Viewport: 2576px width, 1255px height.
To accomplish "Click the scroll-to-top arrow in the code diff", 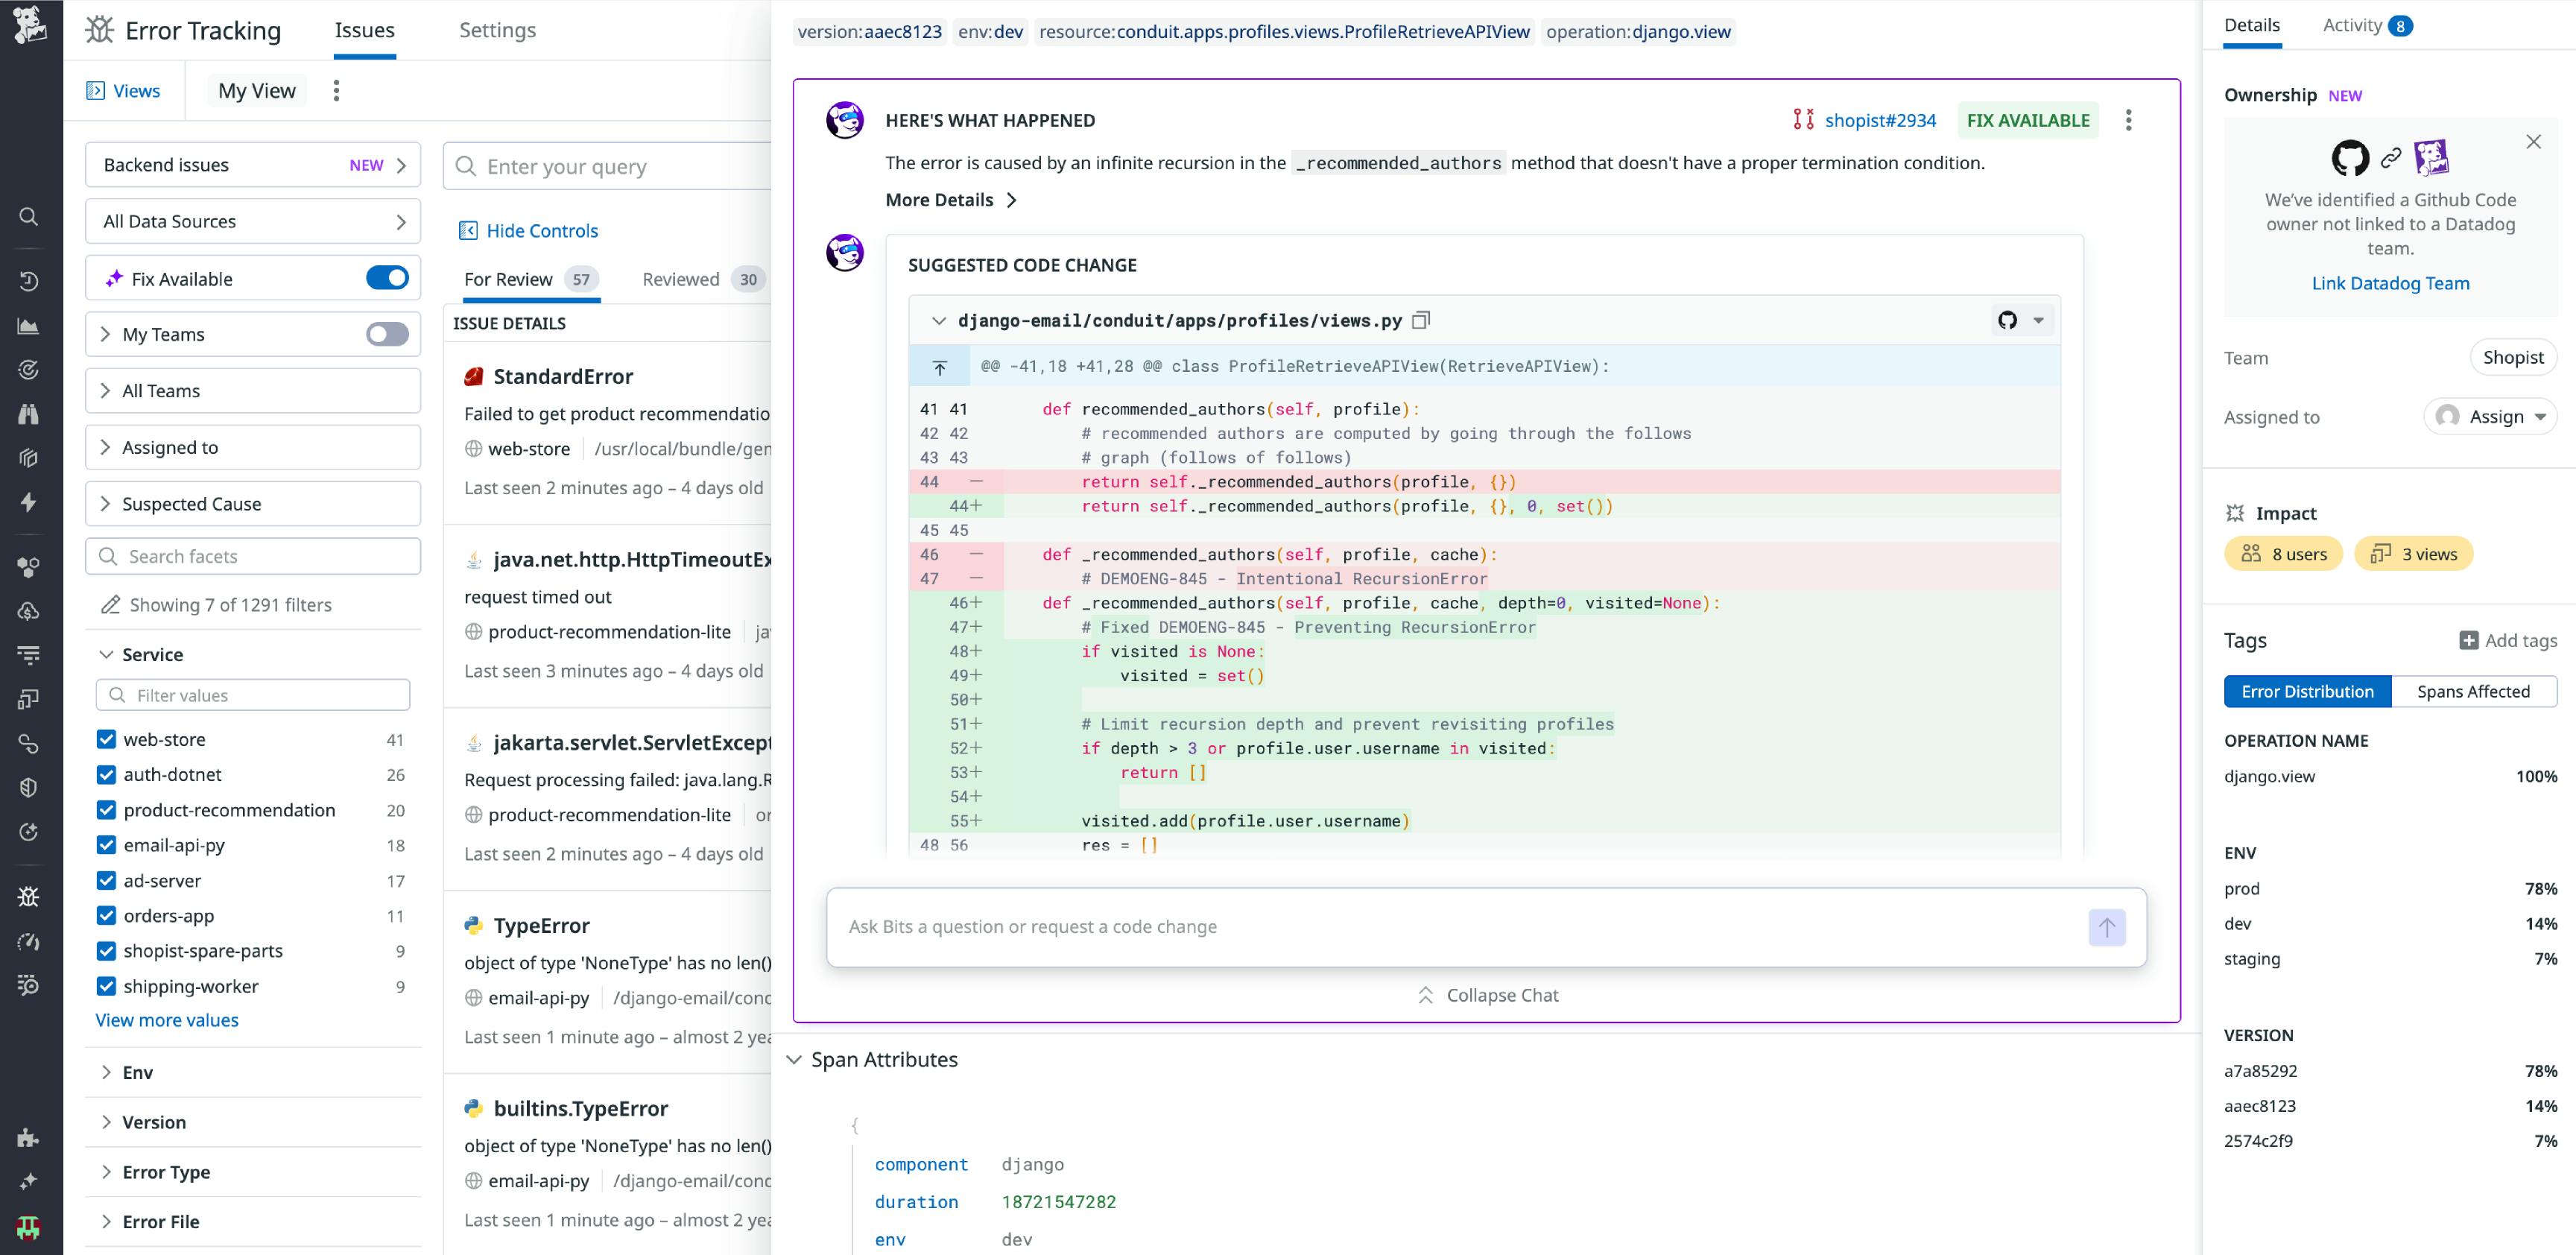I will (x=939, y=366).
